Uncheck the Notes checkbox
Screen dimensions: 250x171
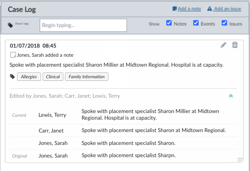pyautogui.click(x=169, y=23)
